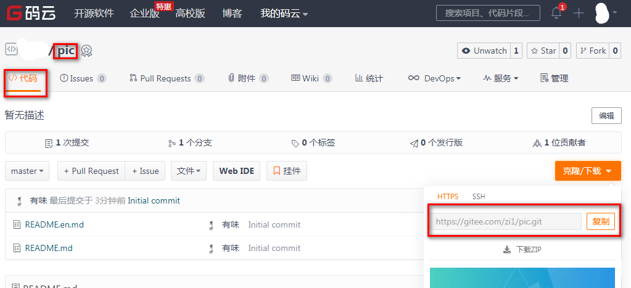Open the master branch dropdown

click(x=27, y=171)
